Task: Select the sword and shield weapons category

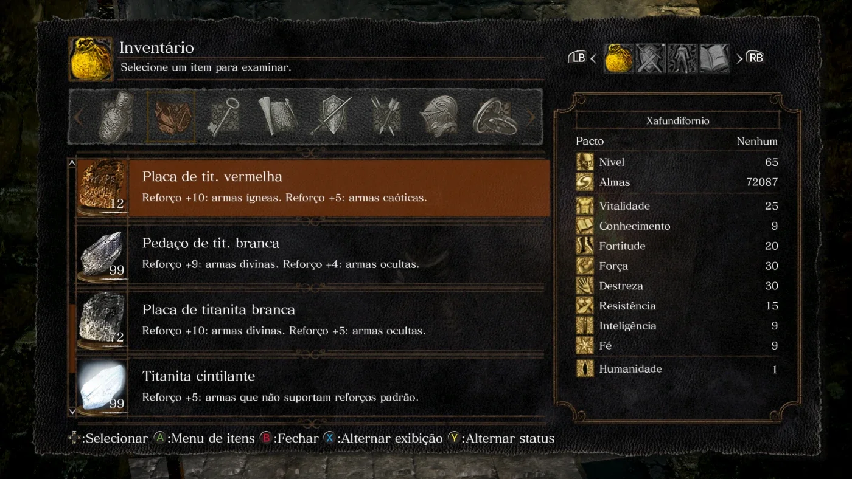Action: [330, 115]
